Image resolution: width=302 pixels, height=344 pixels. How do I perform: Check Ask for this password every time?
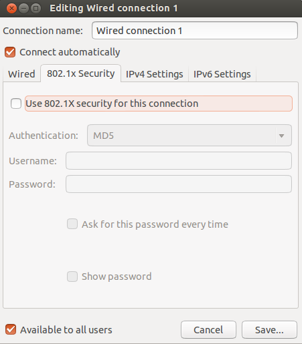pyautogui.click(x=72, y=224)
